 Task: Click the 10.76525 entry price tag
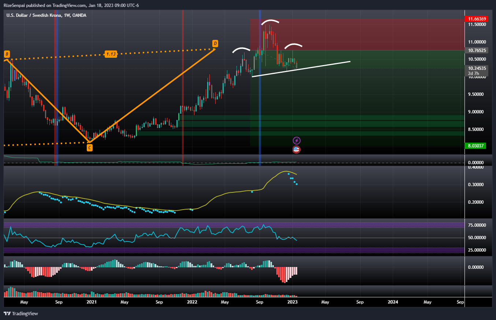point(476,50)
